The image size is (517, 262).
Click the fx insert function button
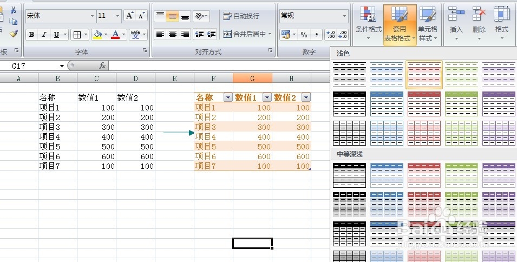[102, 65]
